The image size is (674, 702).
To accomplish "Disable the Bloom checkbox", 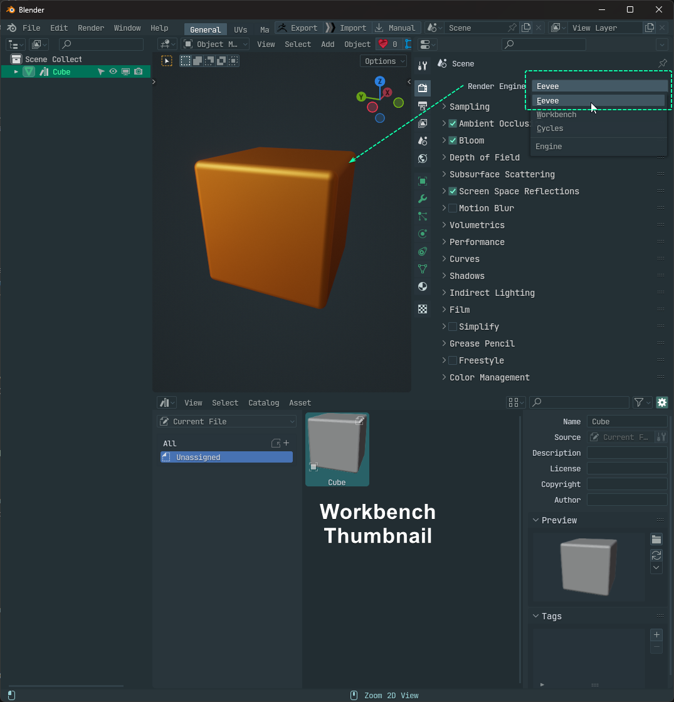I will click(453, 140).
